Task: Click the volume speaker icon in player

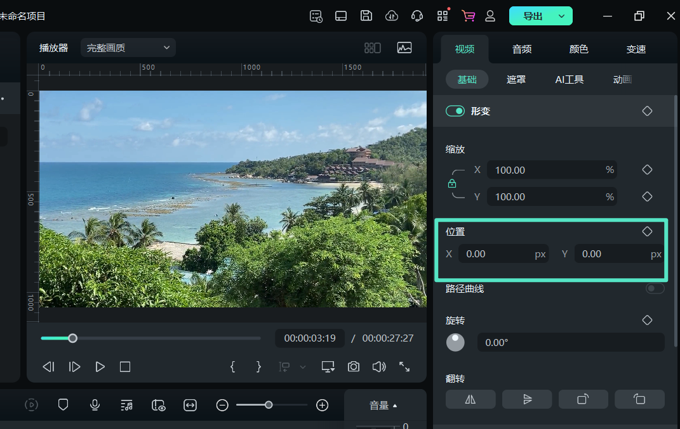Action: 379,367
